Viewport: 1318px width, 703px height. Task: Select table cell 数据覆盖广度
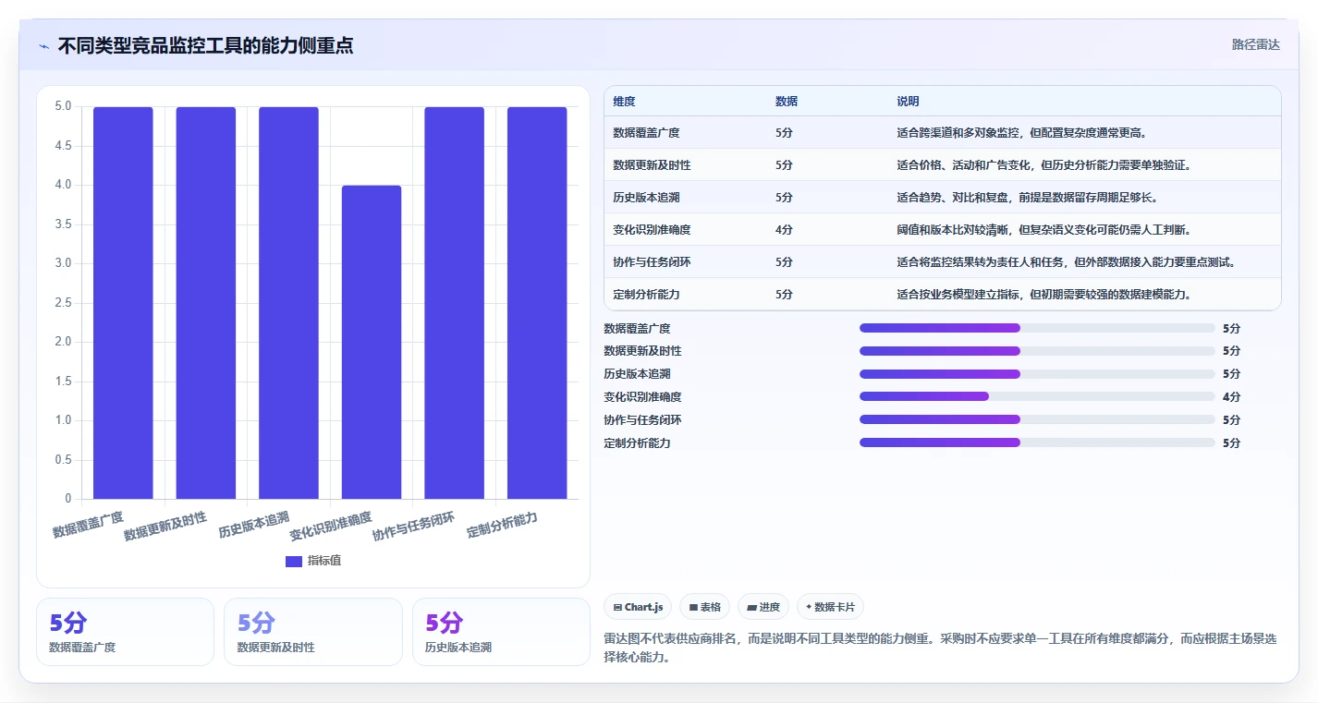coord(646,133)
